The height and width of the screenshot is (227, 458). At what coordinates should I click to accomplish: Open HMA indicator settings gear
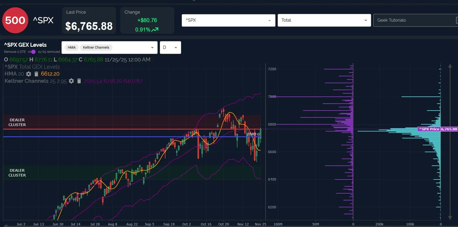29,74
